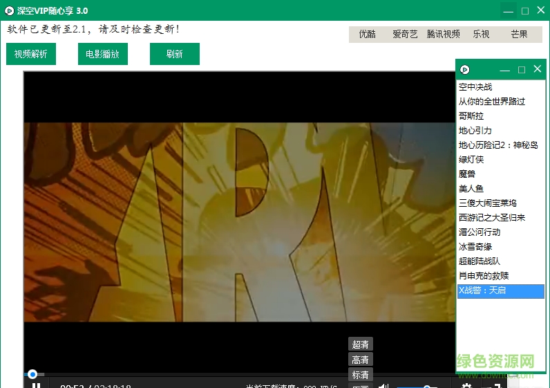The height and width of the screenshot is (388, 550).
Task: Select movie 冰雪奇缘 in list
Action: point(501,246)
